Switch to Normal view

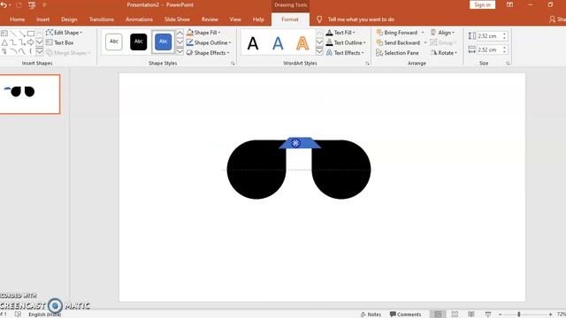438,314
